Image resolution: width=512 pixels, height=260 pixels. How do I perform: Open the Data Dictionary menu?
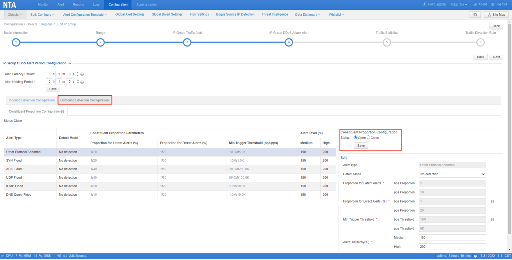(307, 15)
